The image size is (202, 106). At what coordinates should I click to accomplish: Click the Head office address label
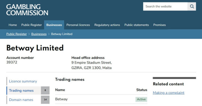[88, 58]
